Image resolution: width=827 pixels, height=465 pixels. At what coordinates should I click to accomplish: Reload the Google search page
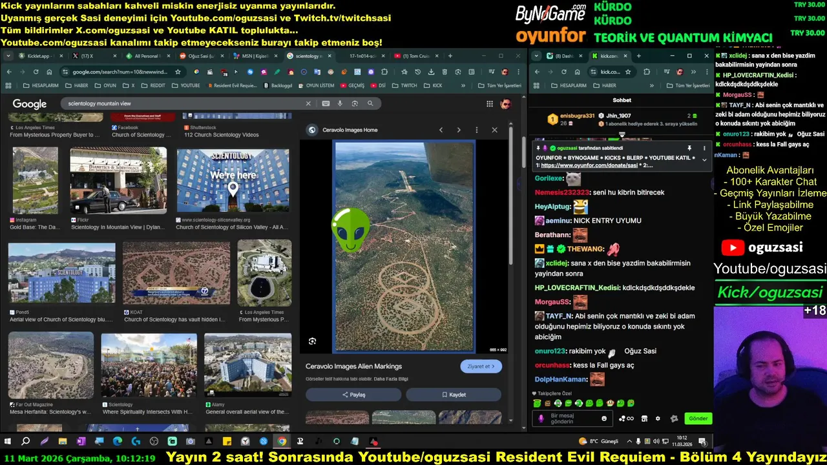pyautogui.click(x=36, y=72)
